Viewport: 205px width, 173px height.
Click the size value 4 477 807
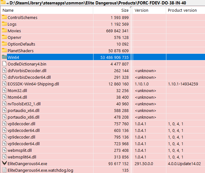click(120, 64)
